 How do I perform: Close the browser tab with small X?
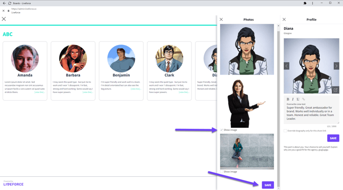(4, 11)
